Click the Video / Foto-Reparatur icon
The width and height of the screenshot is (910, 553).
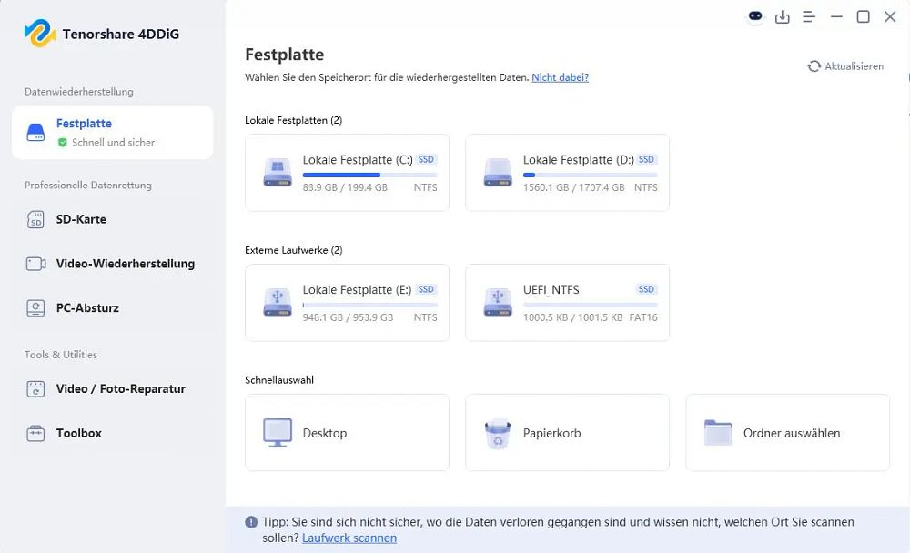[35, 389]
